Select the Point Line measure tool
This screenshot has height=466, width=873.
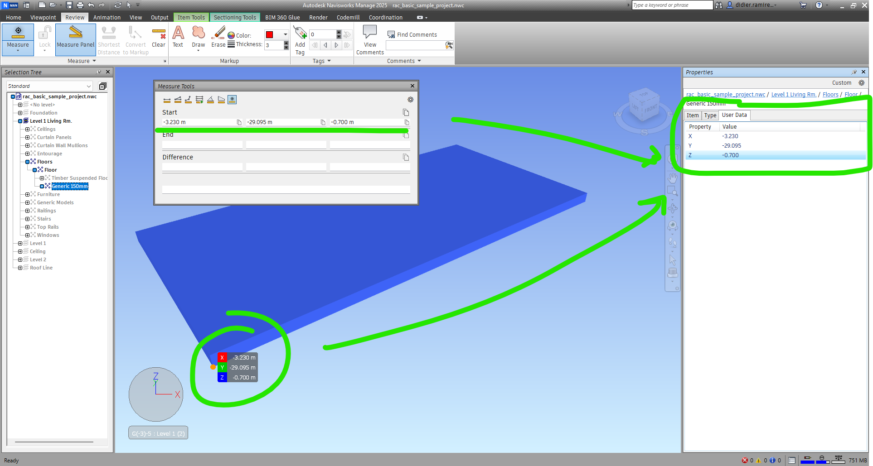pyautogui.click(x=189, y=100)
